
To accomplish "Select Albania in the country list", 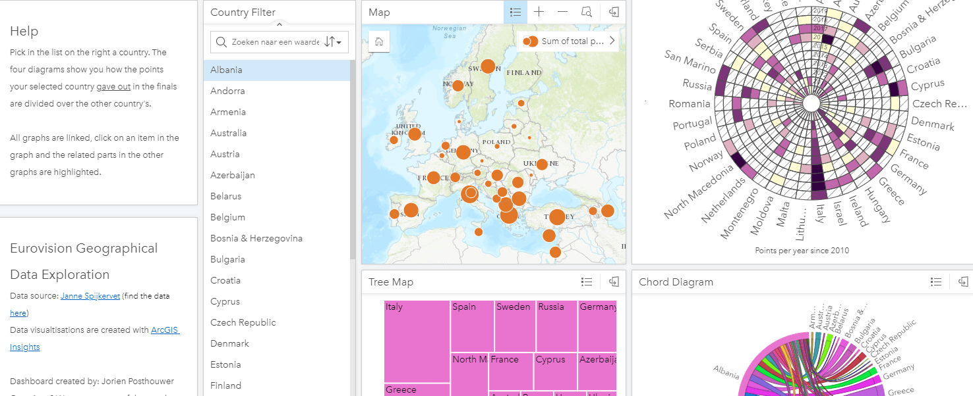I will click(277, 70).
